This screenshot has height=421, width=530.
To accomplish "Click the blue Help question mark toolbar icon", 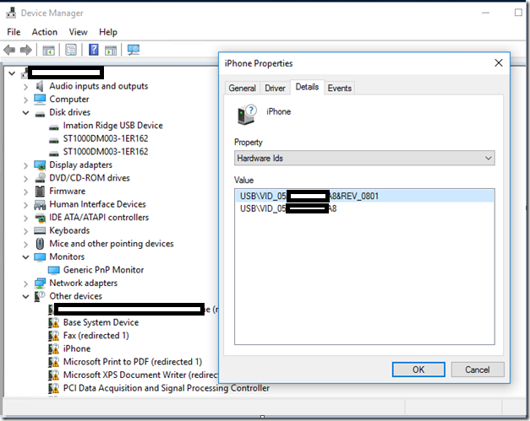I will [94, 50].
